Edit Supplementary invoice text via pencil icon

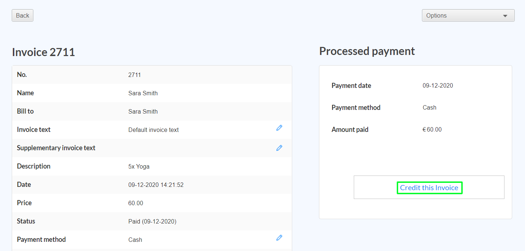[x=279, y=148]
